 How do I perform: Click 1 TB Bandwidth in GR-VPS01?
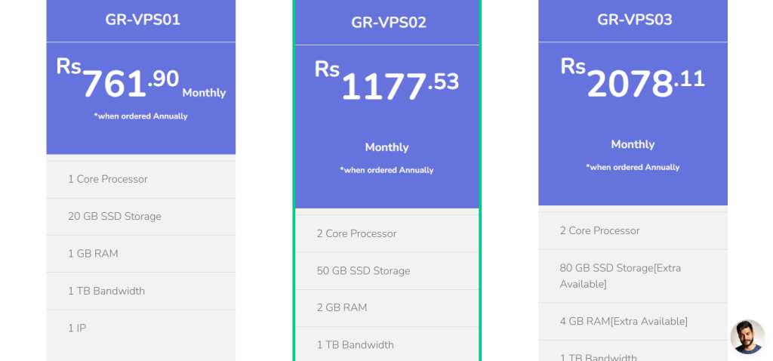tap(106, 291)
